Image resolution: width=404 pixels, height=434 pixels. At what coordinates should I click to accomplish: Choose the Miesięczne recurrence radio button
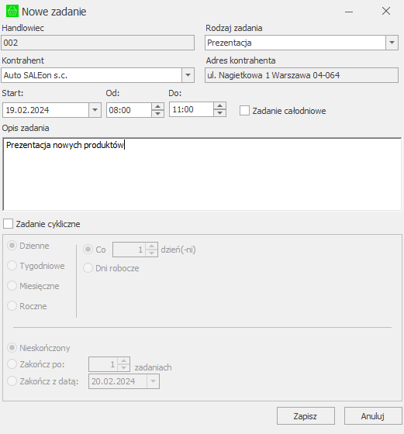[x=12, y=286]
